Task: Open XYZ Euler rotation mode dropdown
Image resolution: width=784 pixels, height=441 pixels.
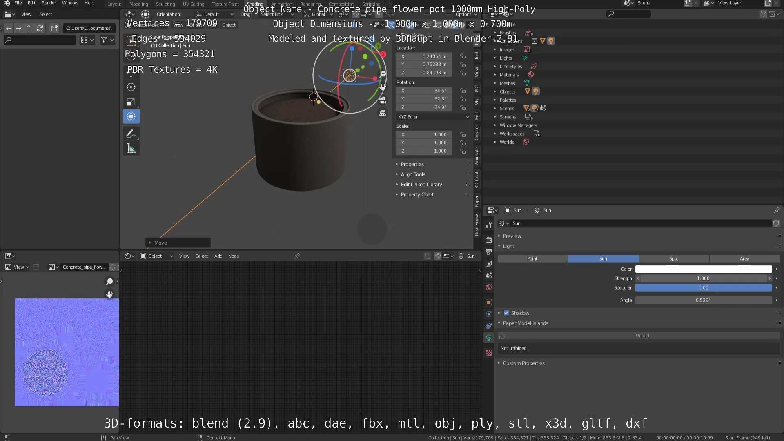Action: click(x=433, y=117)
